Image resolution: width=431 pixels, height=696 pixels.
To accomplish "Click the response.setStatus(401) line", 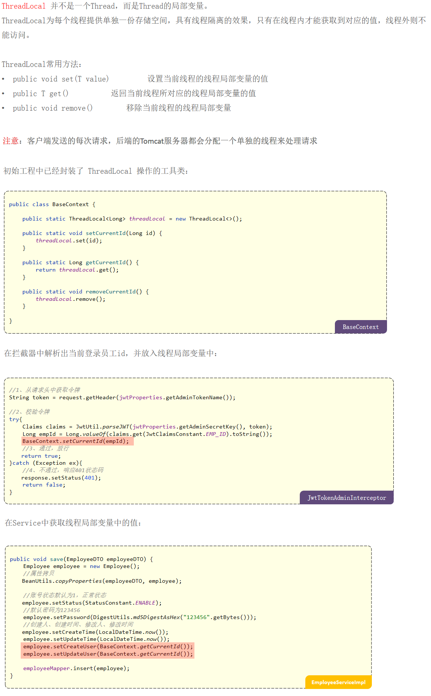I will [61, 478].
